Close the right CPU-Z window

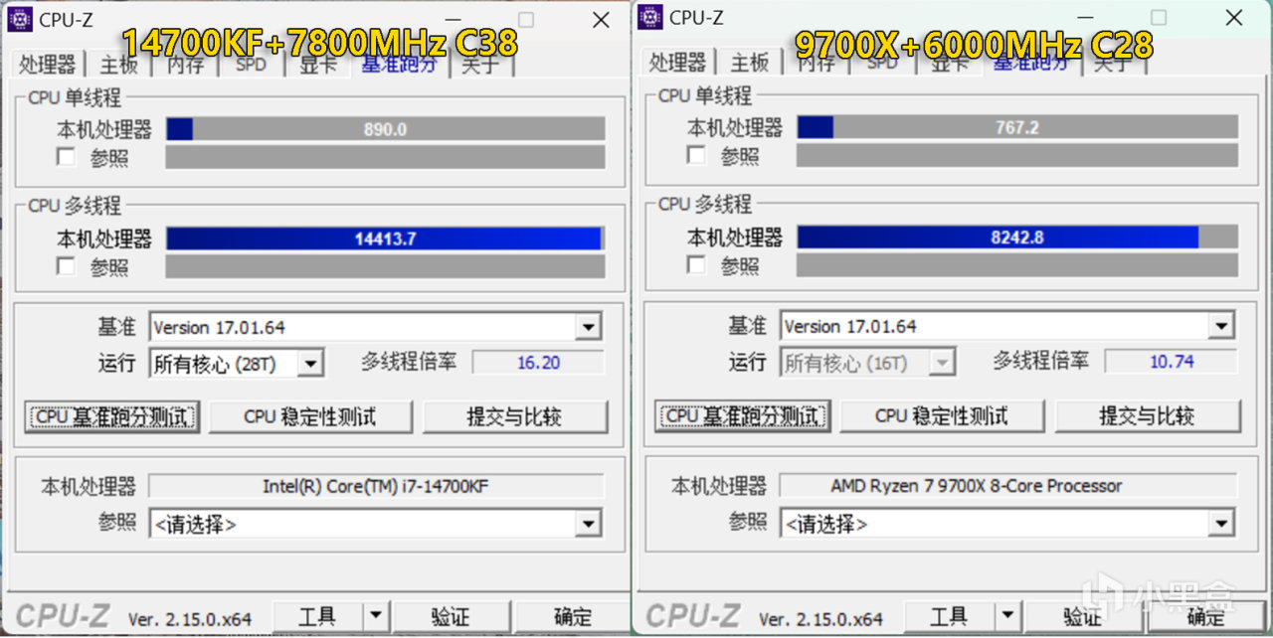[x=1233, y=18]
